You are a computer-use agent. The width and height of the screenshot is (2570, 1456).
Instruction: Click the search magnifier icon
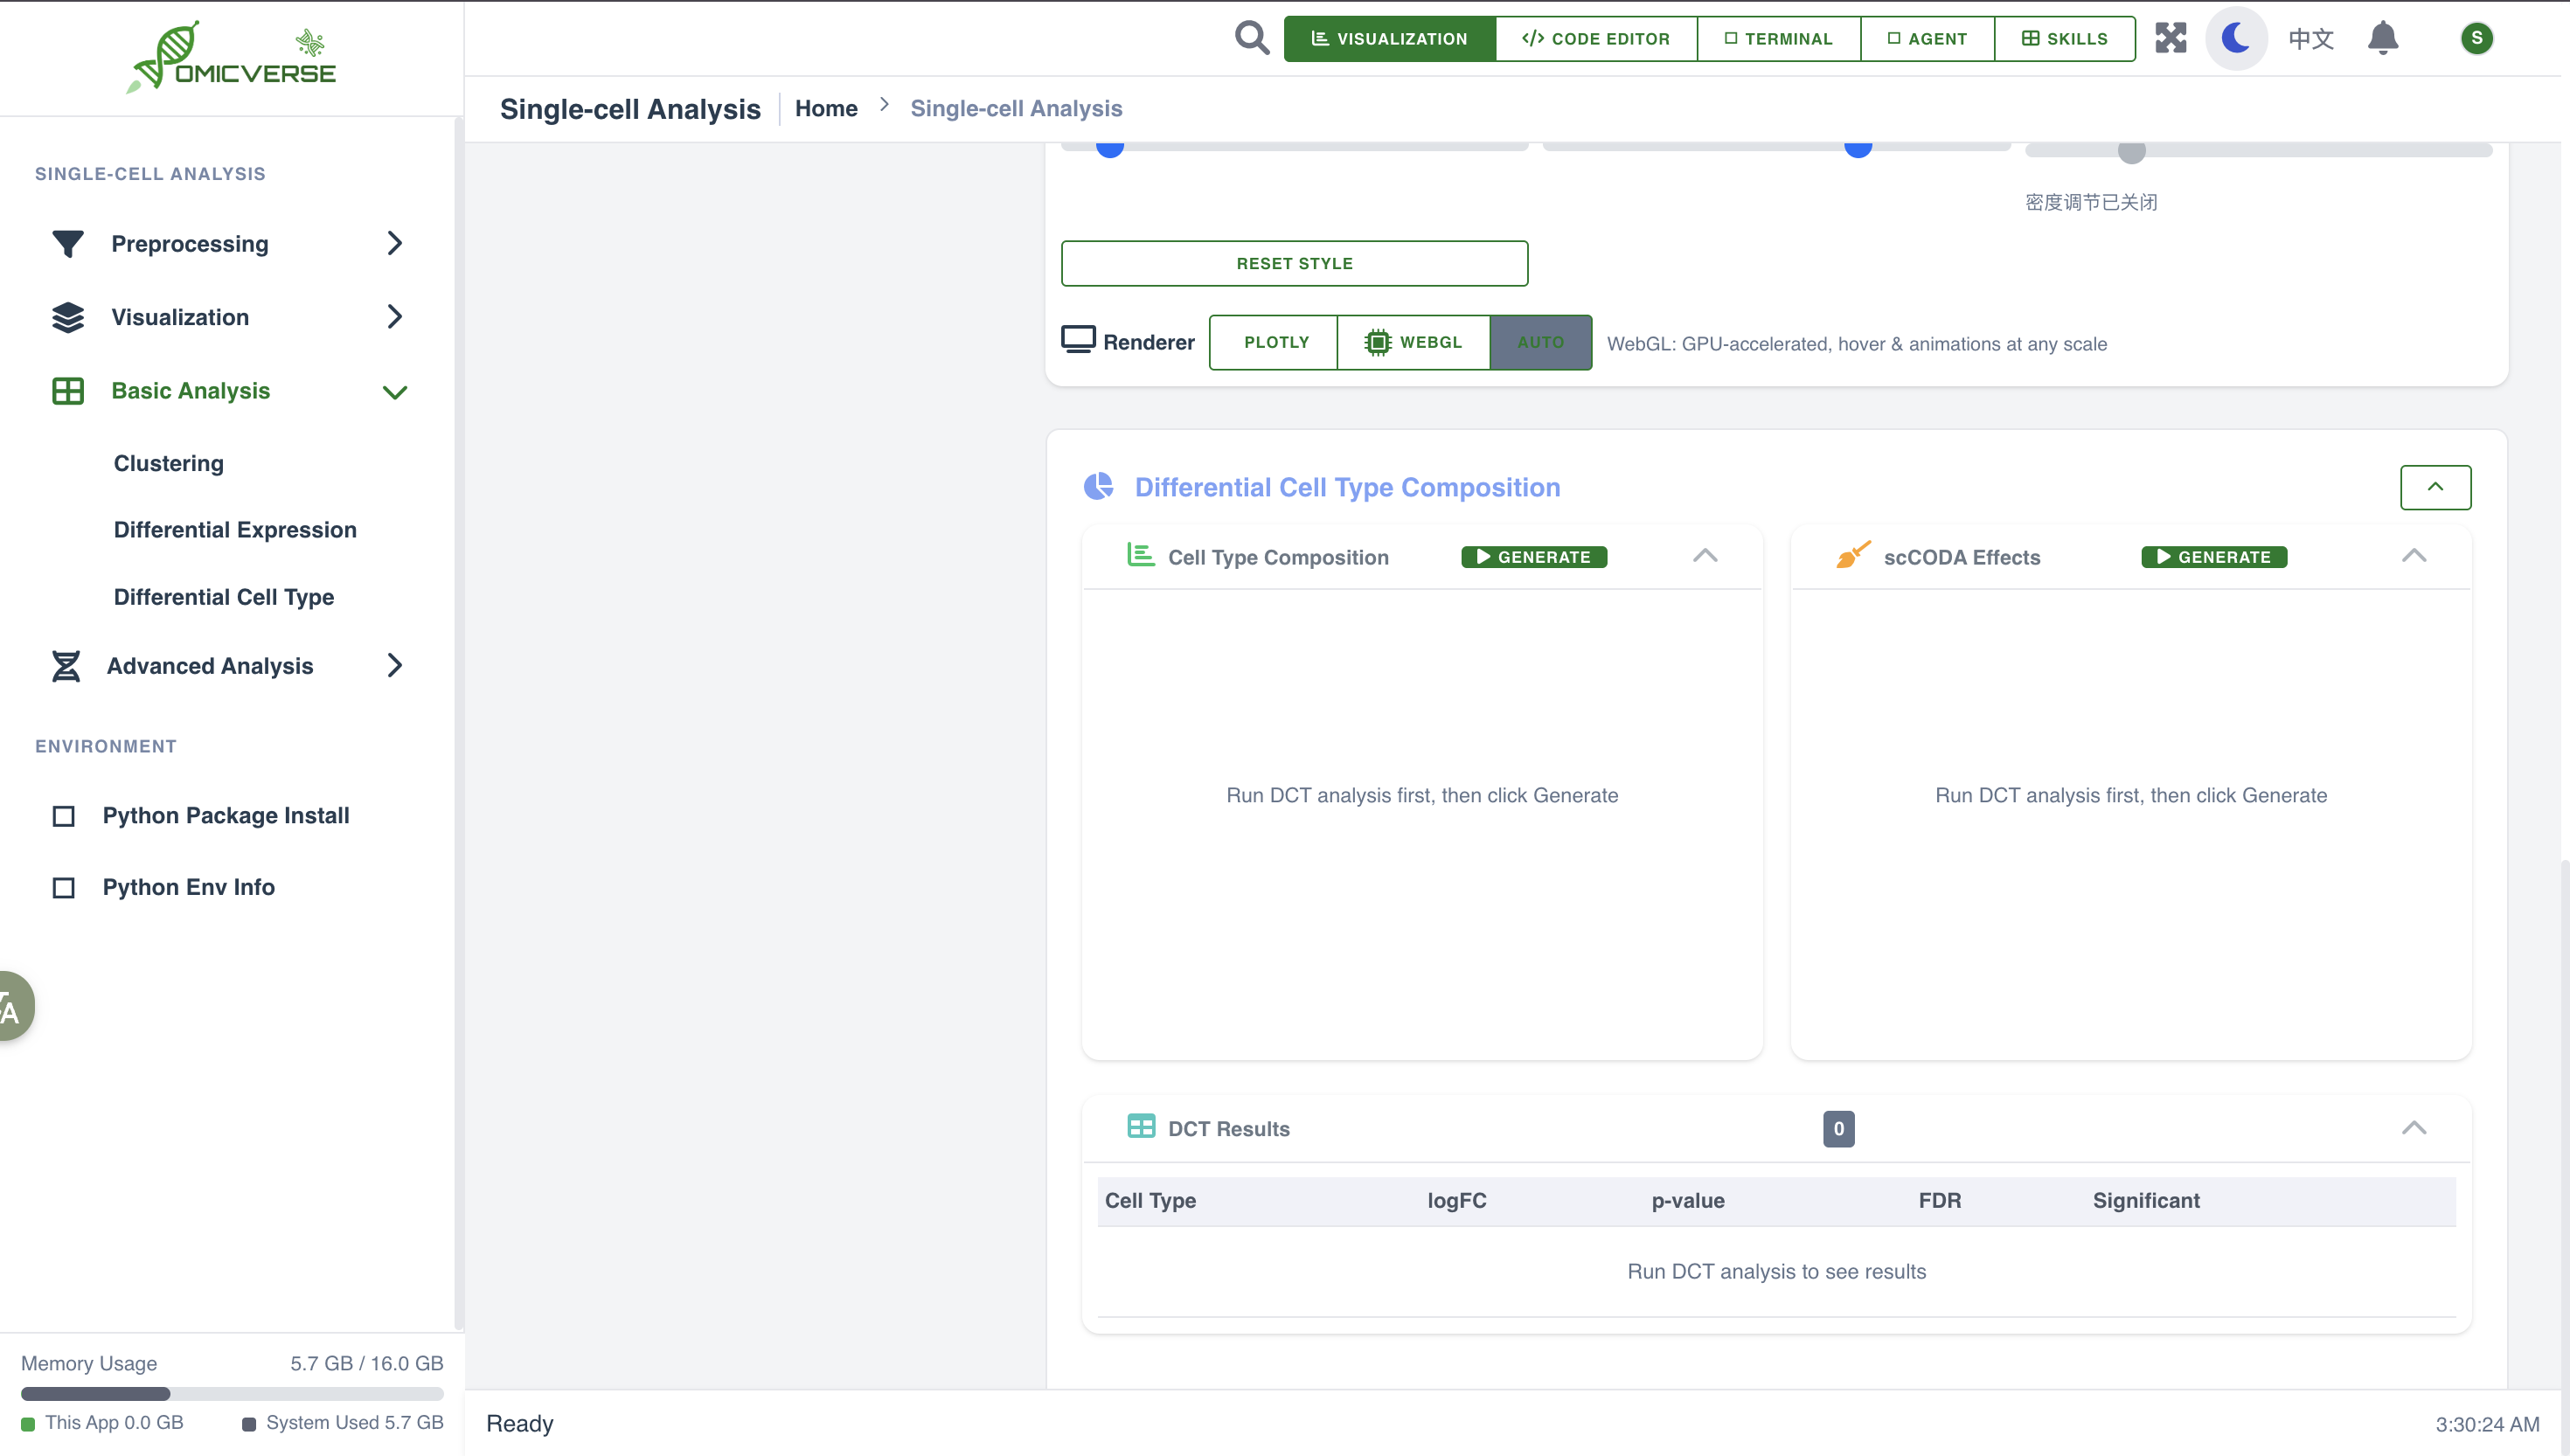coord(1251,38)
